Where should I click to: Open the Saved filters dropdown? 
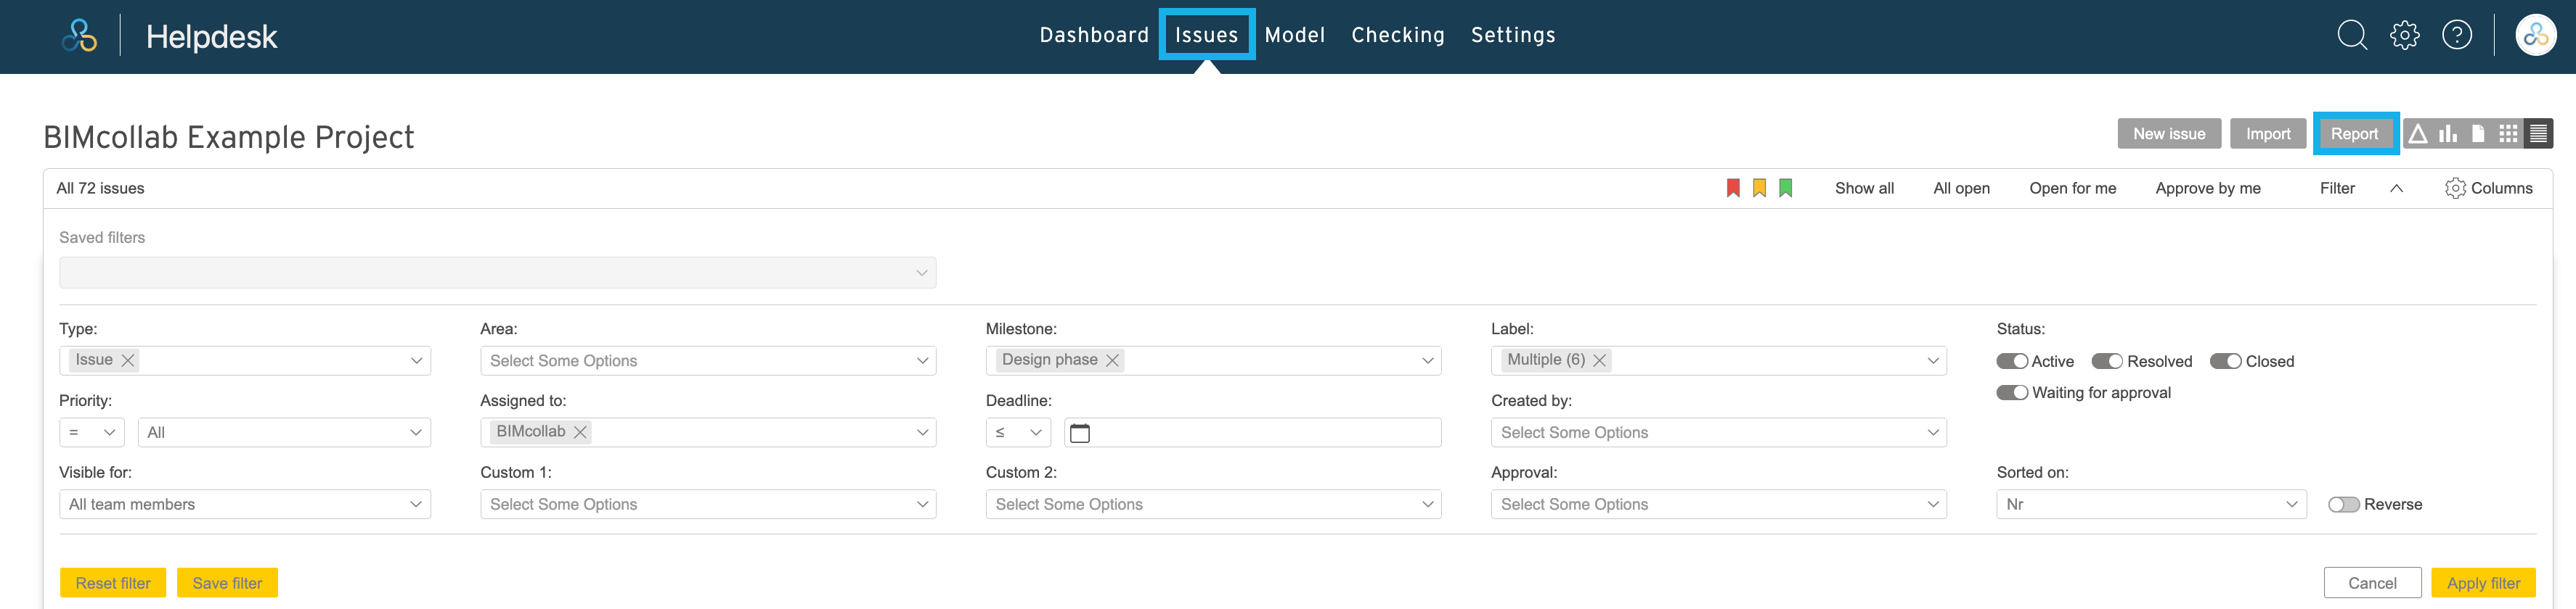497,273
